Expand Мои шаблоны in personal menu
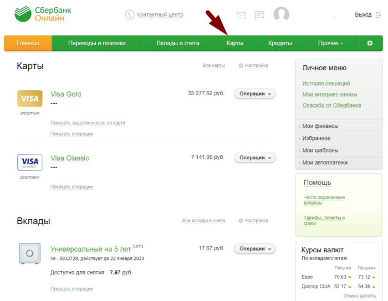 (320, 150)
